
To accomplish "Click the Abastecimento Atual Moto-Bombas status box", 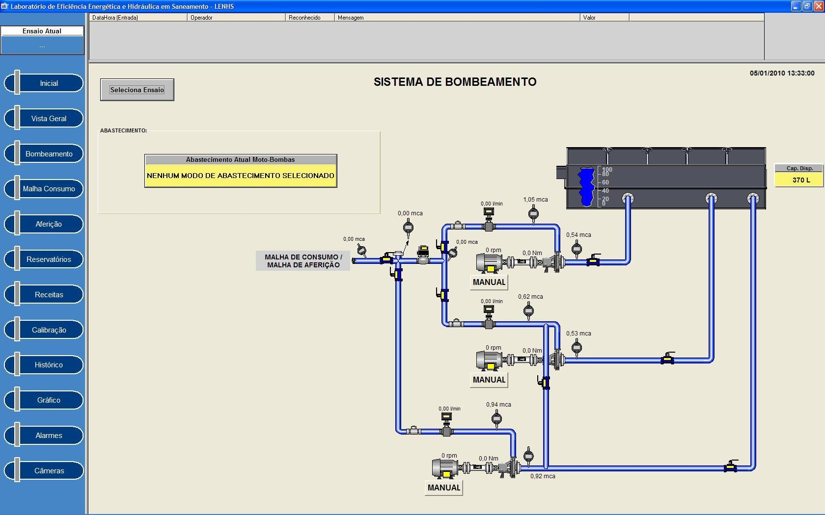I will tap(241, 171).
